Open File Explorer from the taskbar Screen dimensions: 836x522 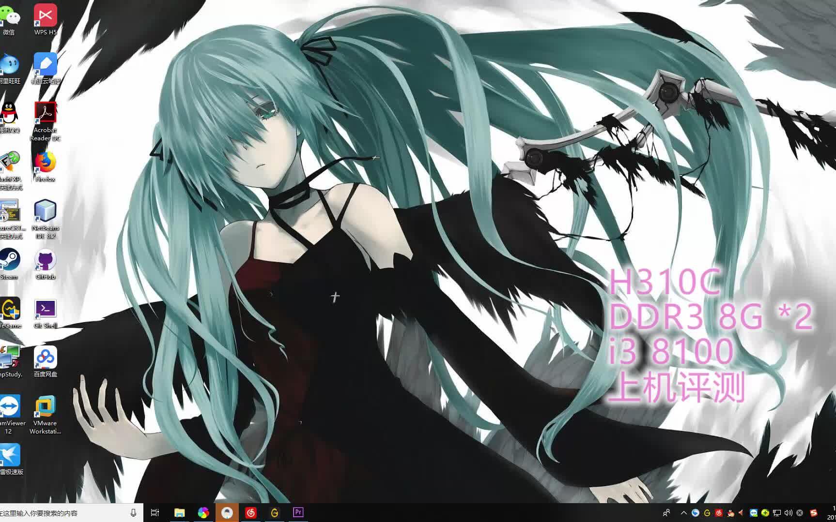pos(180,513)
